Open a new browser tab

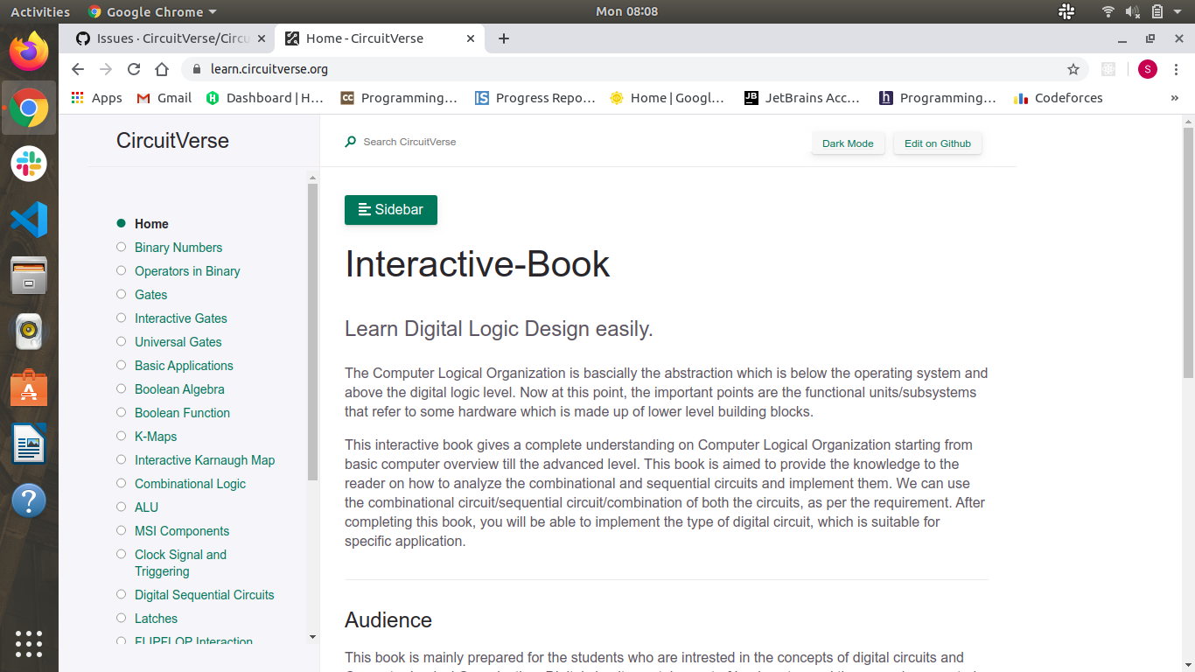pyautogui.click(x=504, y=38)
